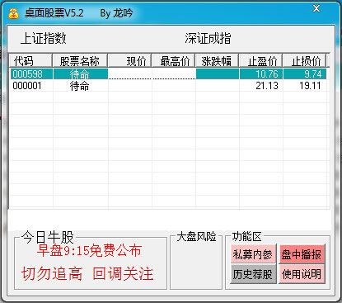
Task: Click the 功能区 group label
Action: pyautogui.click(x=247, y=237)
